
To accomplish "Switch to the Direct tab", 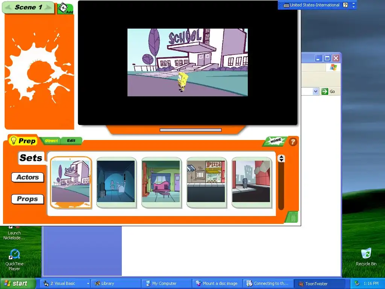I will click(51, 141).
